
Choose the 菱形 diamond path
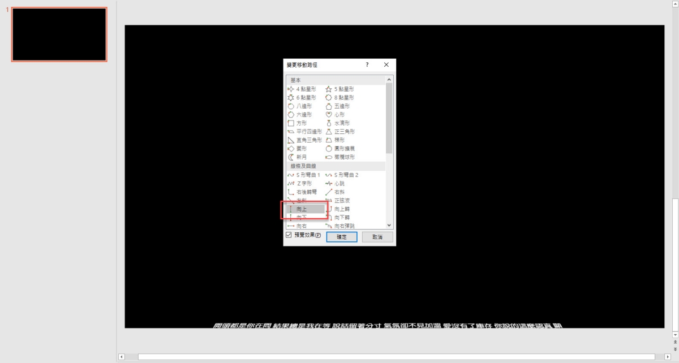(297, 149)
